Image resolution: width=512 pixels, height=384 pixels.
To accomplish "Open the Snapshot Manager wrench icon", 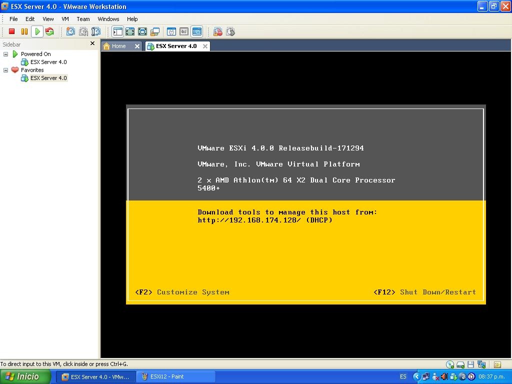I will [x=95, y=31].
